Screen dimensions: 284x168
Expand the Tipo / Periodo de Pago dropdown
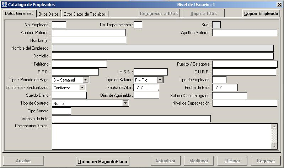point(86,80)
